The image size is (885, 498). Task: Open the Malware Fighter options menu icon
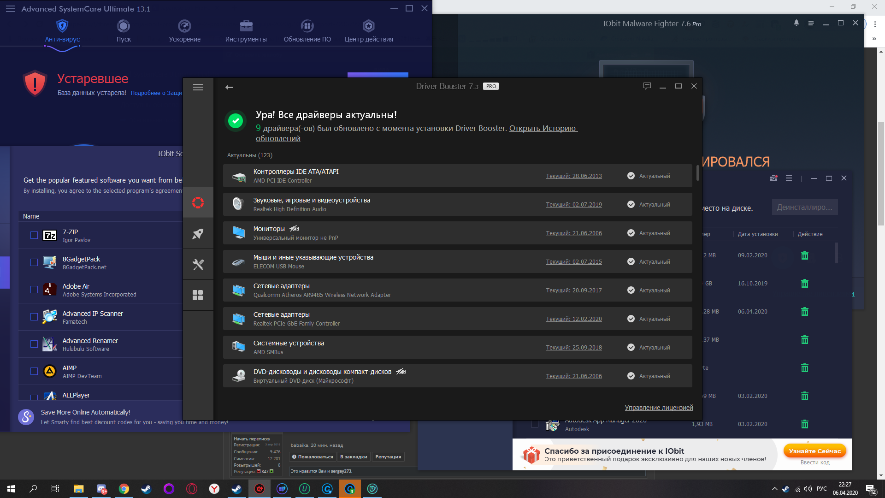(x=811, y=23)
